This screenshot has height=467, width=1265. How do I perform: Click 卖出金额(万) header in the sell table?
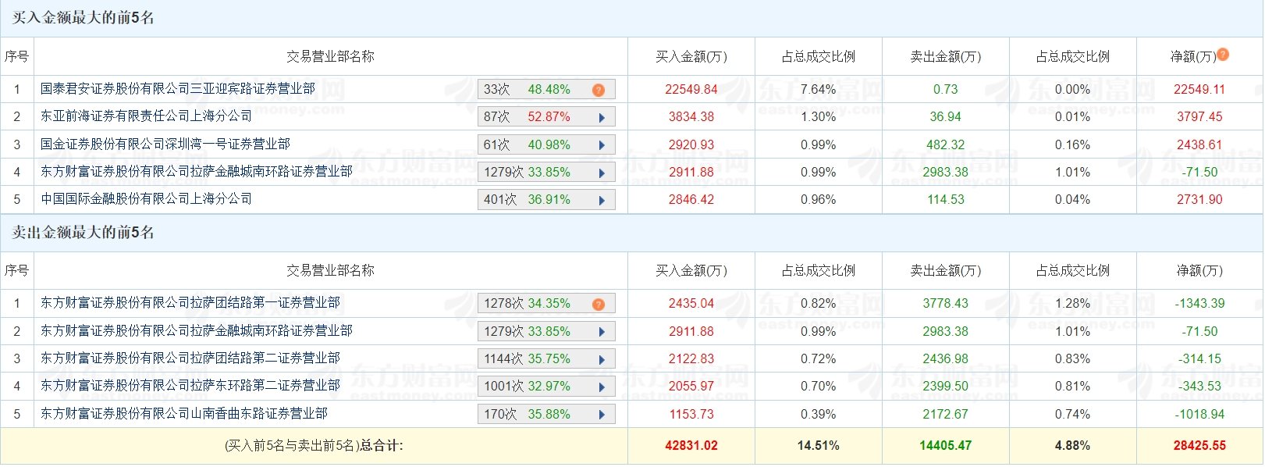click(946, 270)
